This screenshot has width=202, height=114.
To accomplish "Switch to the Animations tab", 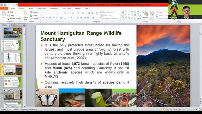I will point(54,9).
